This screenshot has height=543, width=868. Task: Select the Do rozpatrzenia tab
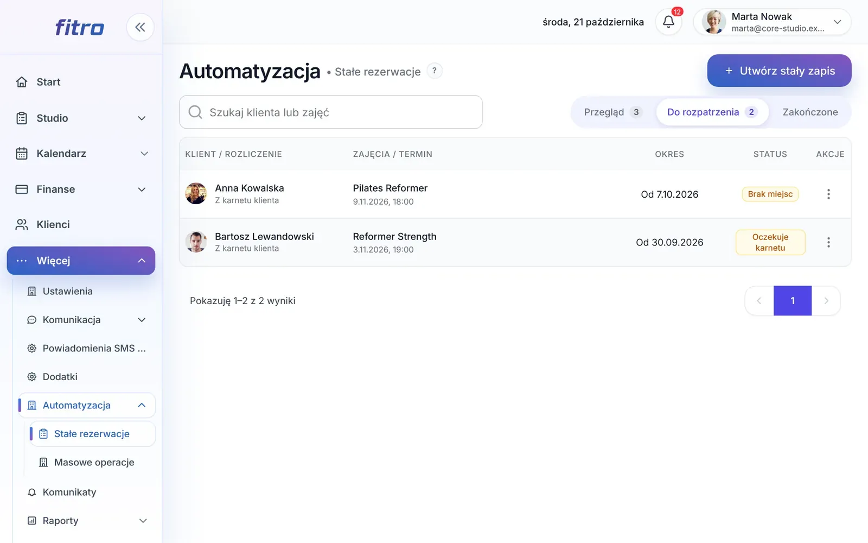[x=712, y=112]
